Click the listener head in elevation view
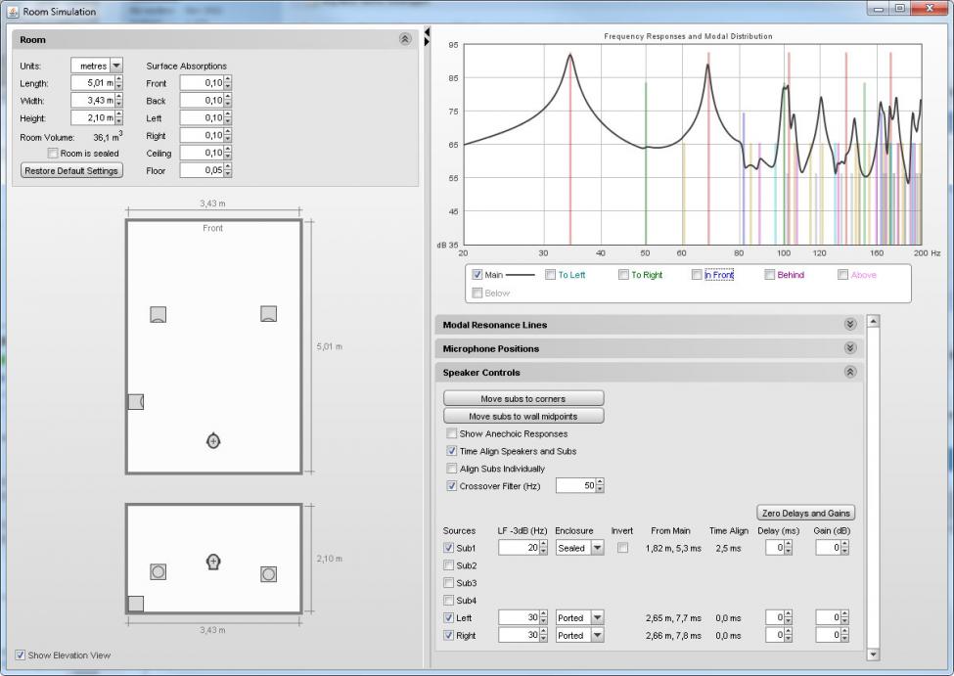 pos(213,562)
